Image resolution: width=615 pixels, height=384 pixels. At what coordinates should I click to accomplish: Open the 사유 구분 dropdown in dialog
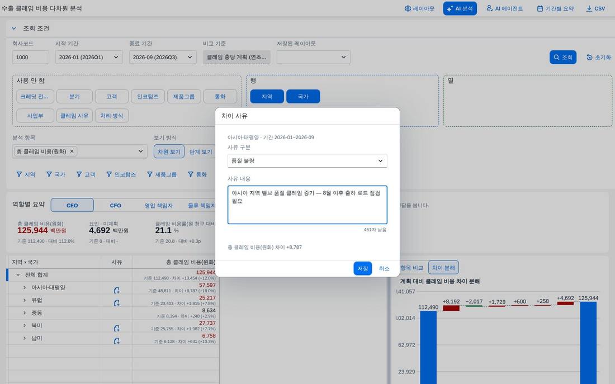[x=307, y=161]
